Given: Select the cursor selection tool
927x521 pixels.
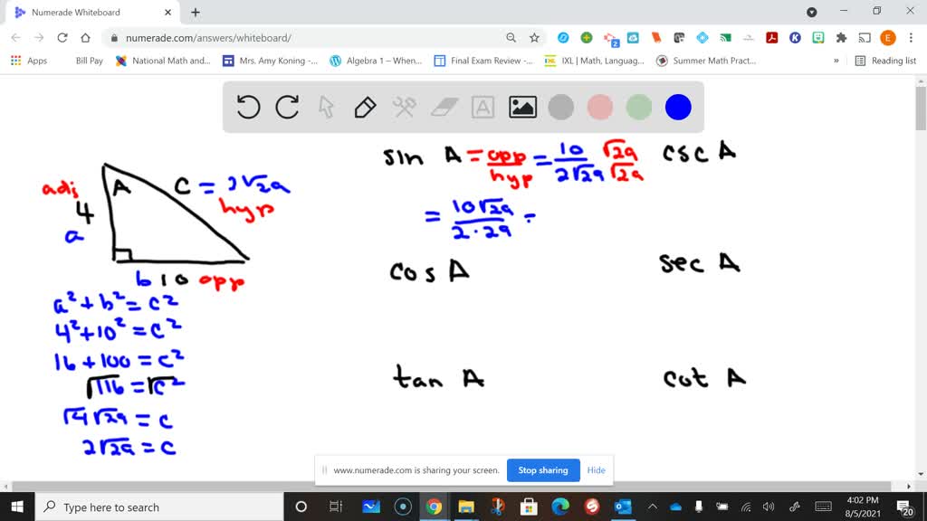Looking at the screenshot, I should 324,107.
